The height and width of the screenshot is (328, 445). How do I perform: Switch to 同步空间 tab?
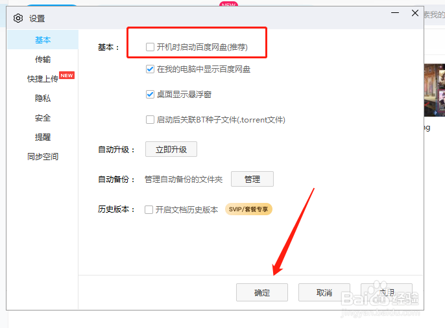click(x=43, y=156)
